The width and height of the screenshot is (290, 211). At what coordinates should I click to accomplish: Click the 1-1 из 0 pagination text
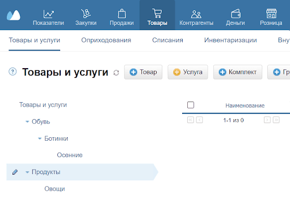(x=233, y=120)
